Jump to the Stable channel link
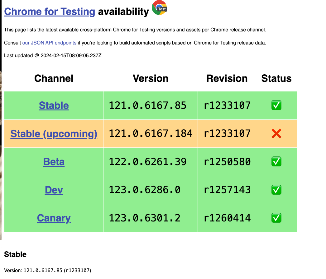326x279 pixels. click(54, 105)
